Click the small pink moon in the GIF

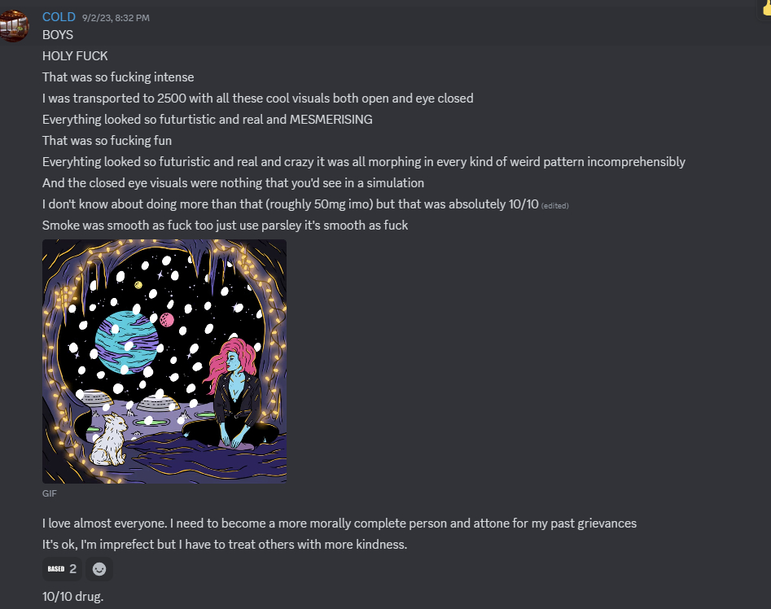[x=167, y=320]
